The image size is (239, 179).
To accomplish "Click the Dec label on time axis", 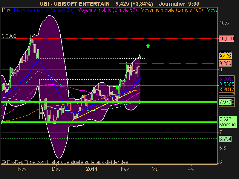I will [56, 169].
